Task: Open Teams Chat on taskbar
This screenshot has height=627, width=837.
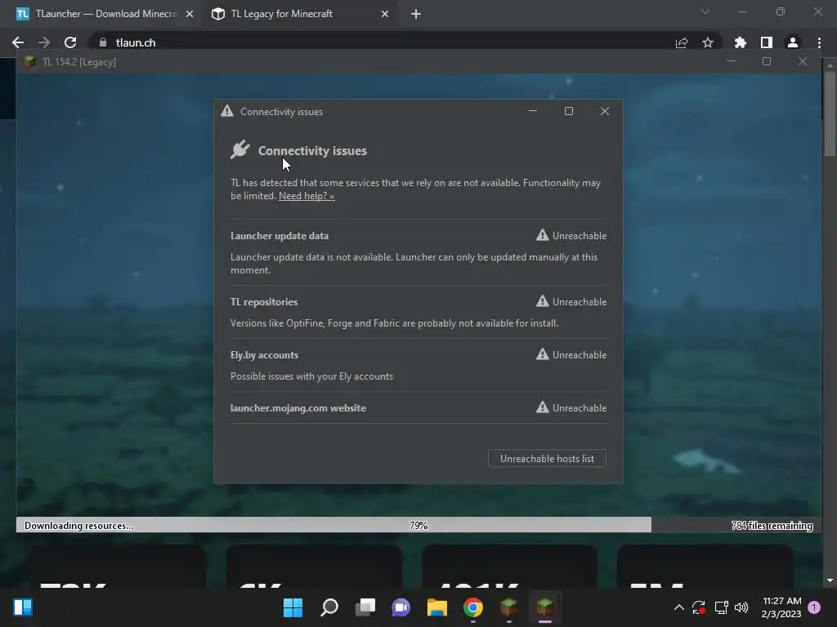Action: (x=401, y=607)
